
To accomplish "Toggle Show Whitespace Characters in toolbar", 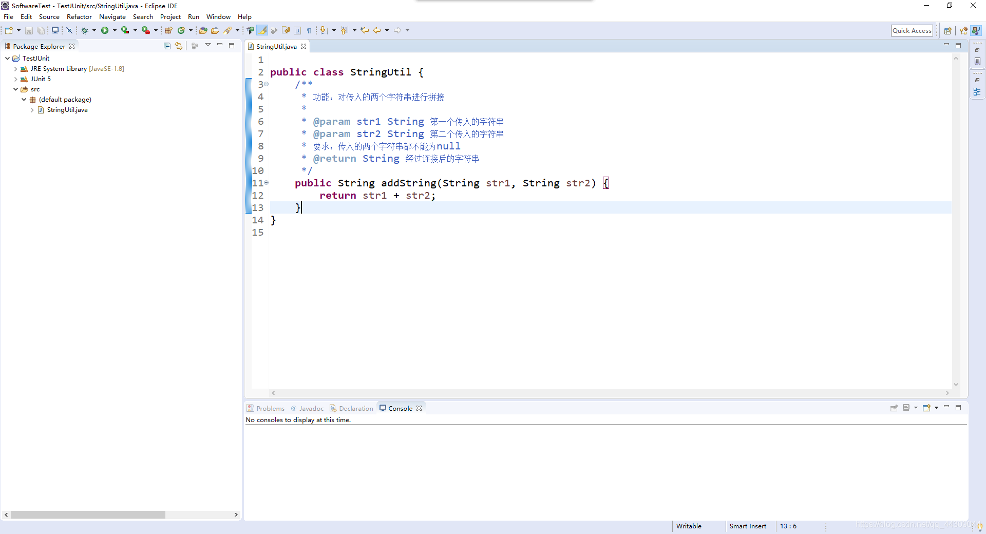I will click(309, 30).
